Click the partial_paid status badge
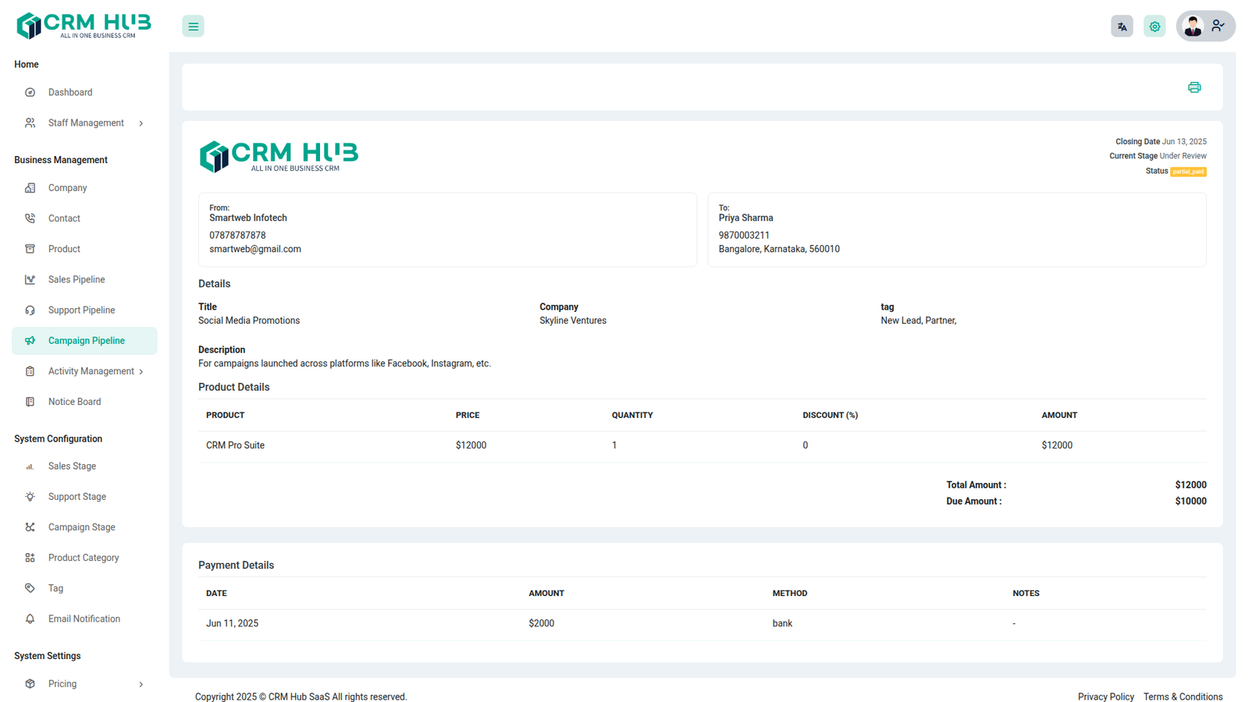This screenshot has height=702, width=1249. pos(1187,172)
